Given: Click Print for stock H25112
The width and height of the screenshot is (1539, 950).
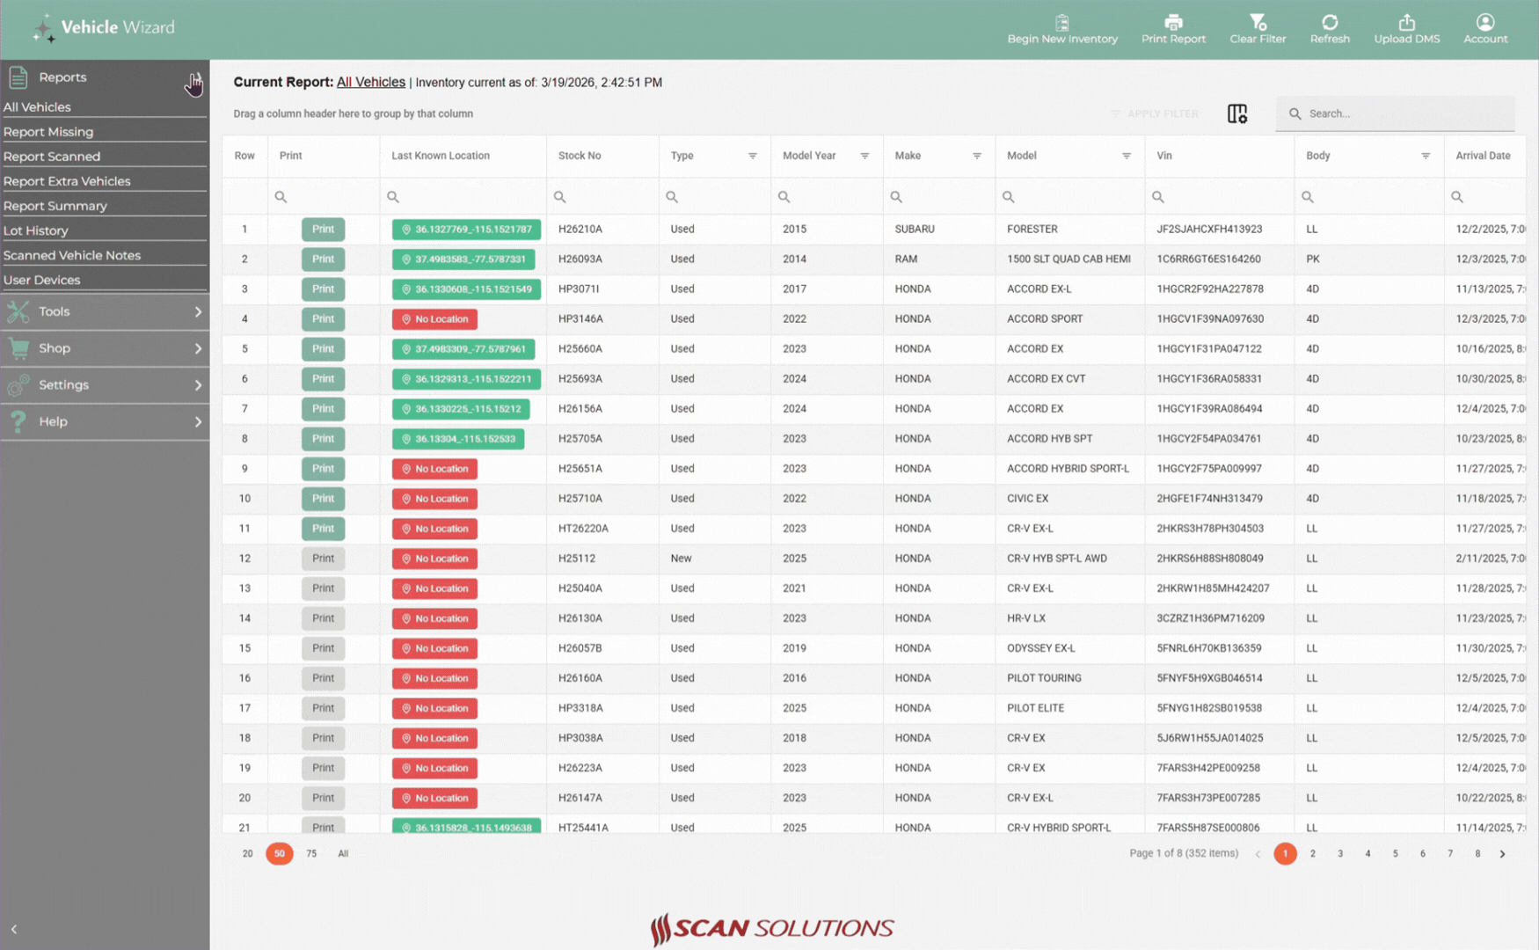Looking at the screenshot, I should pyautogui.click(x=323, y=558).
